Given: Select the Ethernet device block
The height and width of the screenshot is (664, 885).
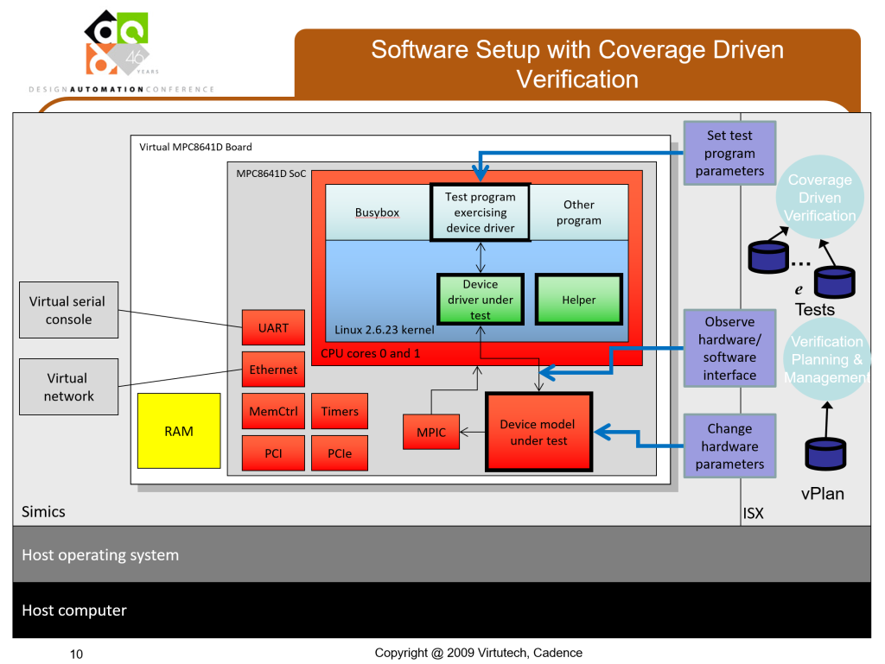Looking at the screenshot, I should (273, 370).
